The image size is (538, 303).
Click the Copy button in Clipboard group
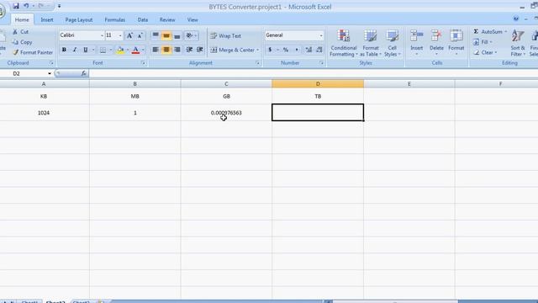click(x=23, y=42)
